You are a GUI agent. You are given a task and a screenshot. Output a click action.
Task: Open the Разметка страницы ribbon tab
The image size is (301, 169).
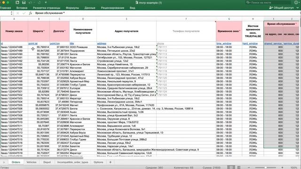pyautogui.click(x=47, y=8)
